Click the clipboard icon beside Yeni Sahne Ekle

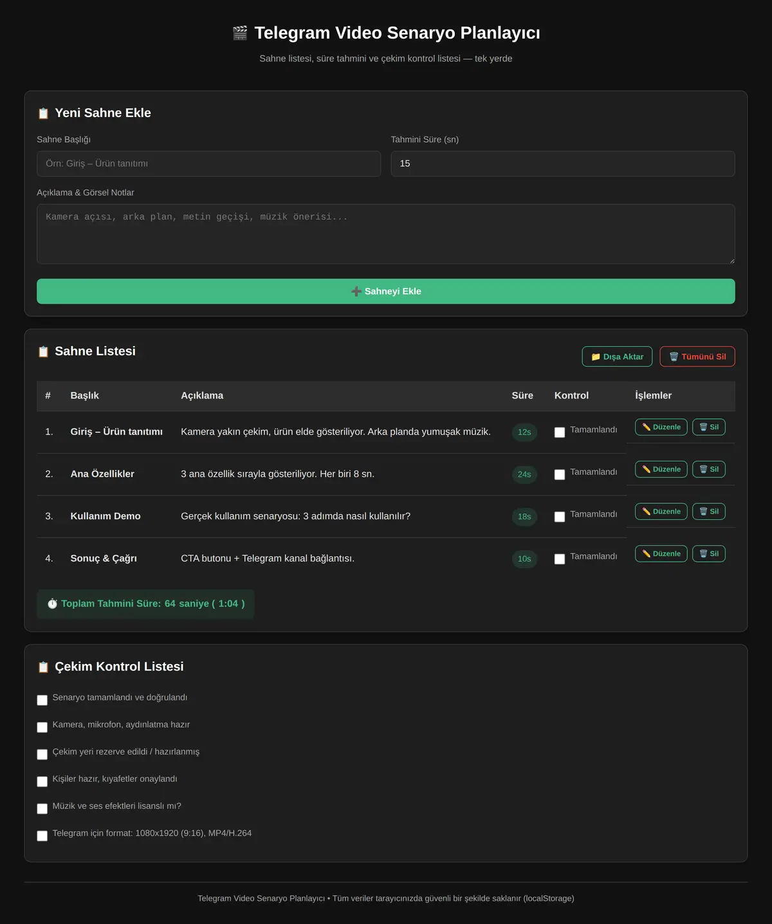(x=43, y=113)
